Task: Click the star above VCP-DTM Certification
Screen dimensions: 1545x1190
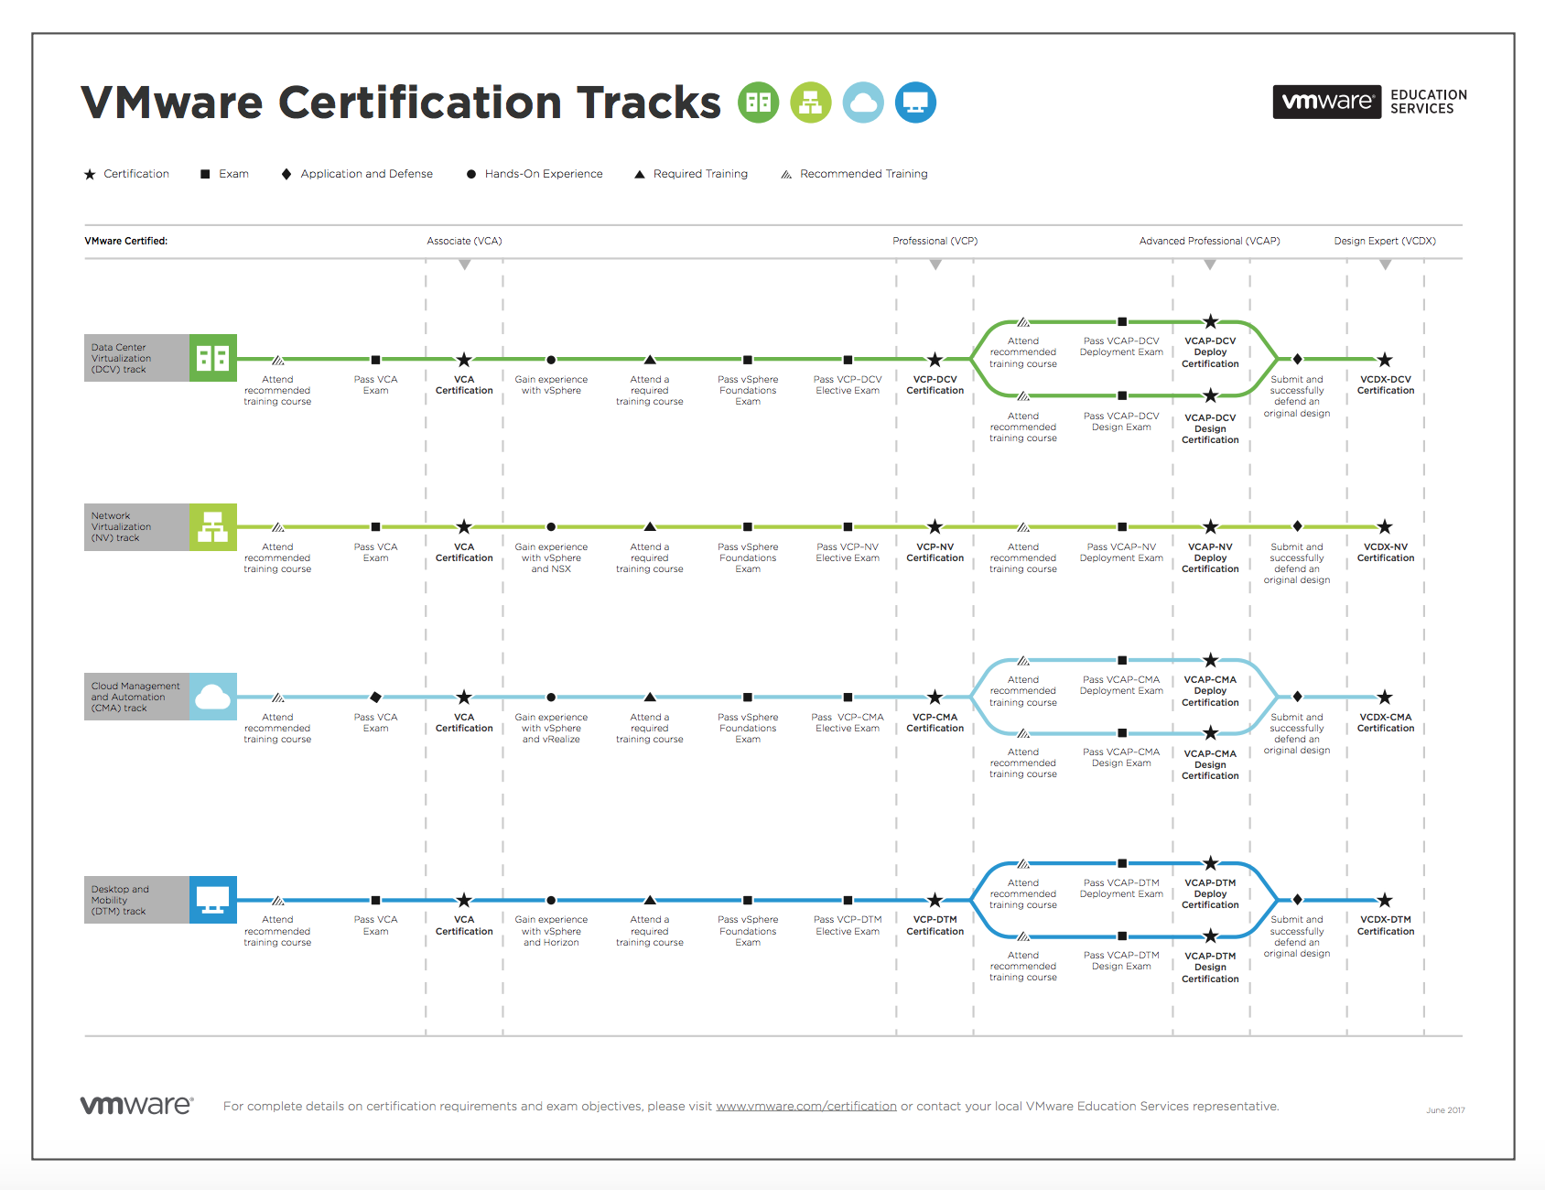Action: coord(935,901)
